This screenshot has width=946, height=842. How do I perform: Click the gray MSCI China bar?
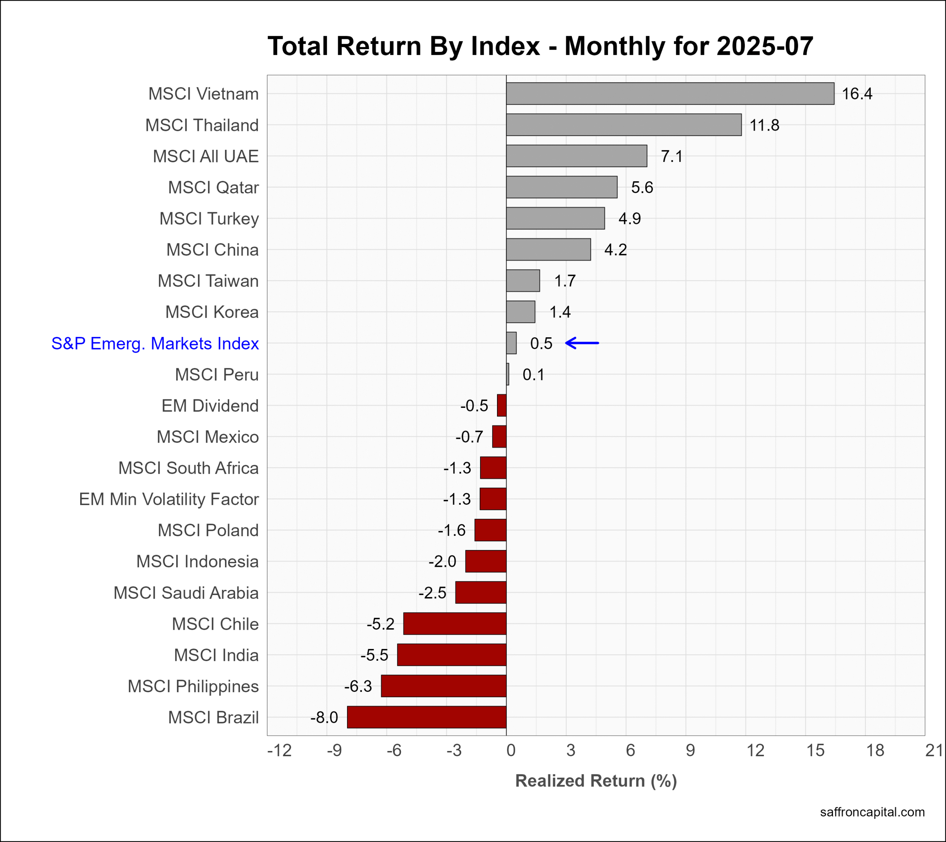click(548, 250)
